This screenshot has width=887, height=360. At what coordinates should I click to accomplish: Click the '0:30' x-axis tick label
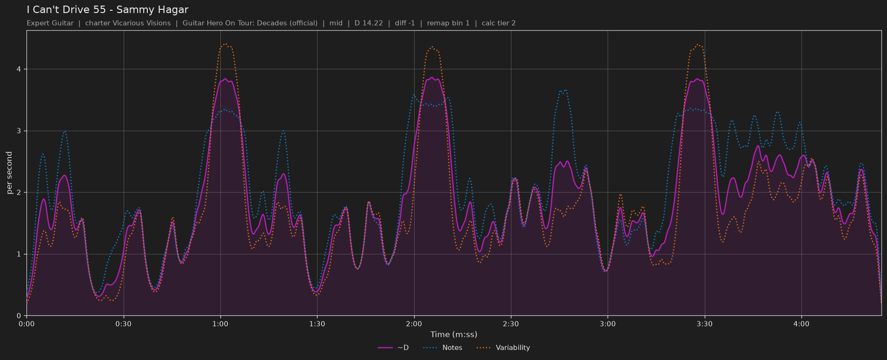(x=124, y=324)
